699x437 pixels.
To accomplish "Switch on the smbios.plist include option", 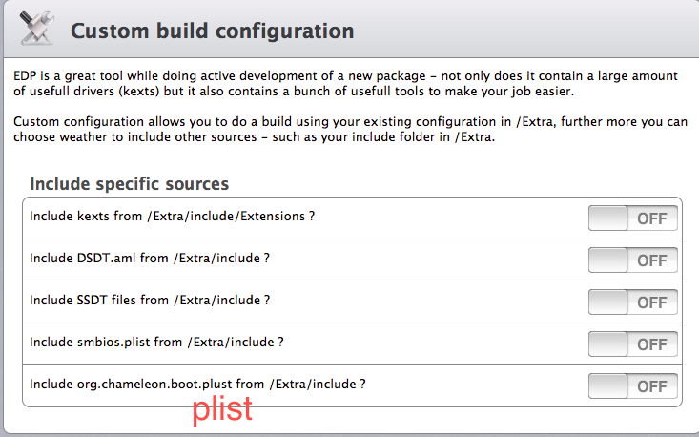I will click(x=633, y=343).
